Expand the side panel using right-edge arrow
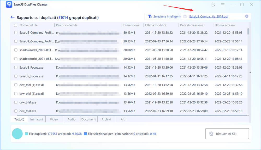261x150 pixels. point(250,72)
